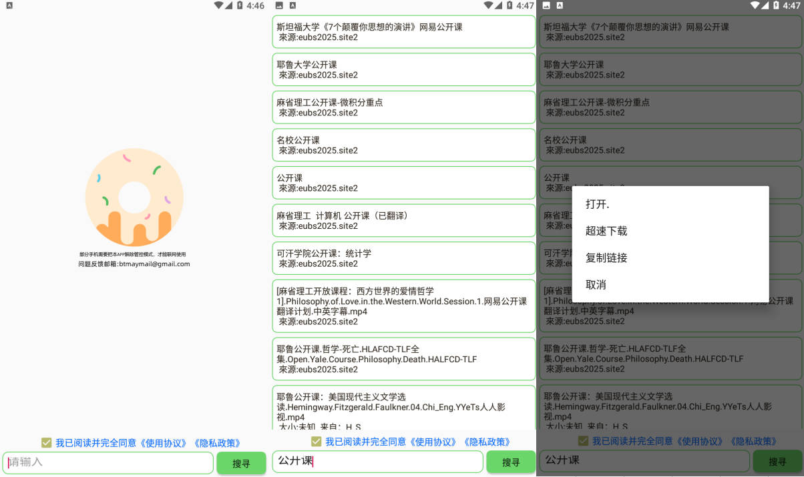Open 《隐私政策》 link on the bright results screen
Screen dimensions: 804x477
coord(487,442)
